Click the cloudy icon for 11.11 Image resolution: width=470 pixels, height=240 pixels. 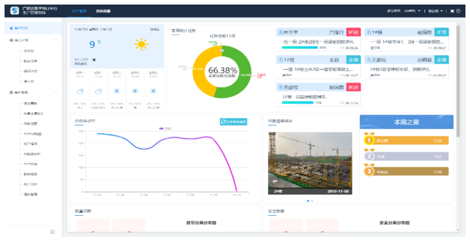[x=80, y=91]
